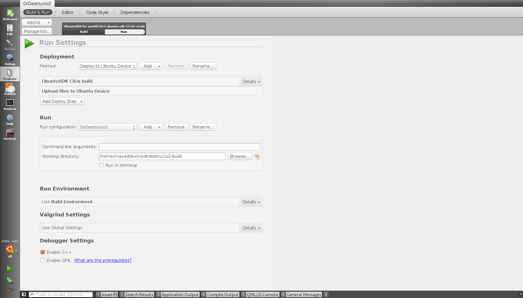Viewport: 523px width, 298px height.
Task: Select the kit Build tab
Action: pos(84,32)
